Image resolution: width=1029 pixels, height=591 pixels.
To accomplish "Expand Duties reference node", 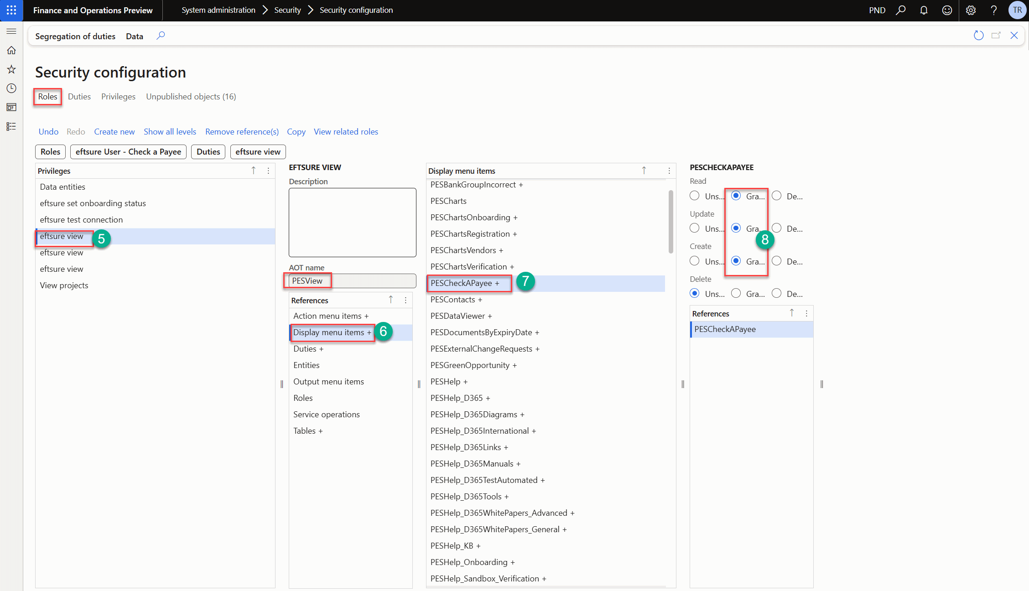I will click(321, 349).
